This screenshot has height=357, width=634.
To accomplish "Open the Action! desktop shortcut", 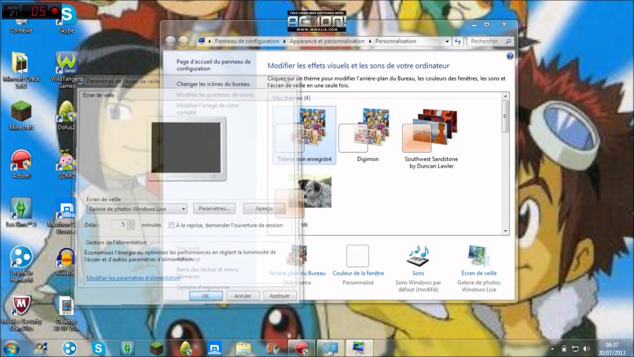I will (x=21, y=164).
